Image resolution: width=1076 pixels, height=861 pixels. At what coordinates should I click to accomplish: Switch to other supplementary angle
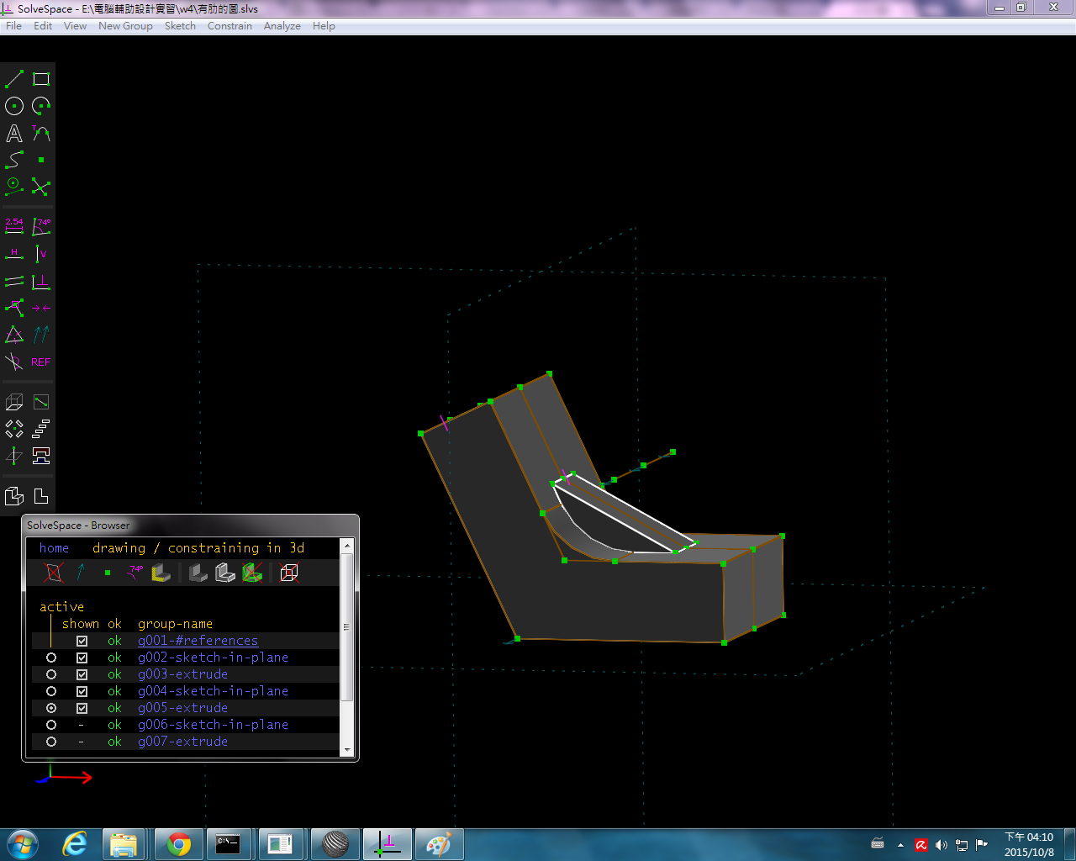click(14, 362)
